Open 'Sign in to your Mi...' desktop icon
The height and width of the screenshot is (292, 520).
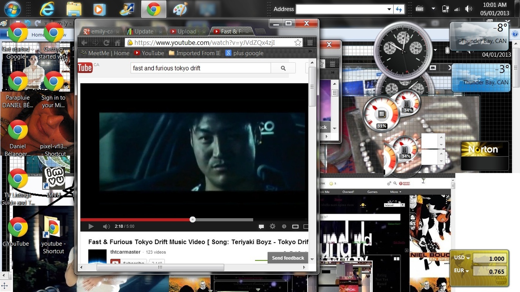tap(53, 90)
